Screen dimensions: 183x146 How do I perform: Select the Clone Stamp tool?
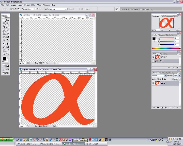tap(4, 34)
